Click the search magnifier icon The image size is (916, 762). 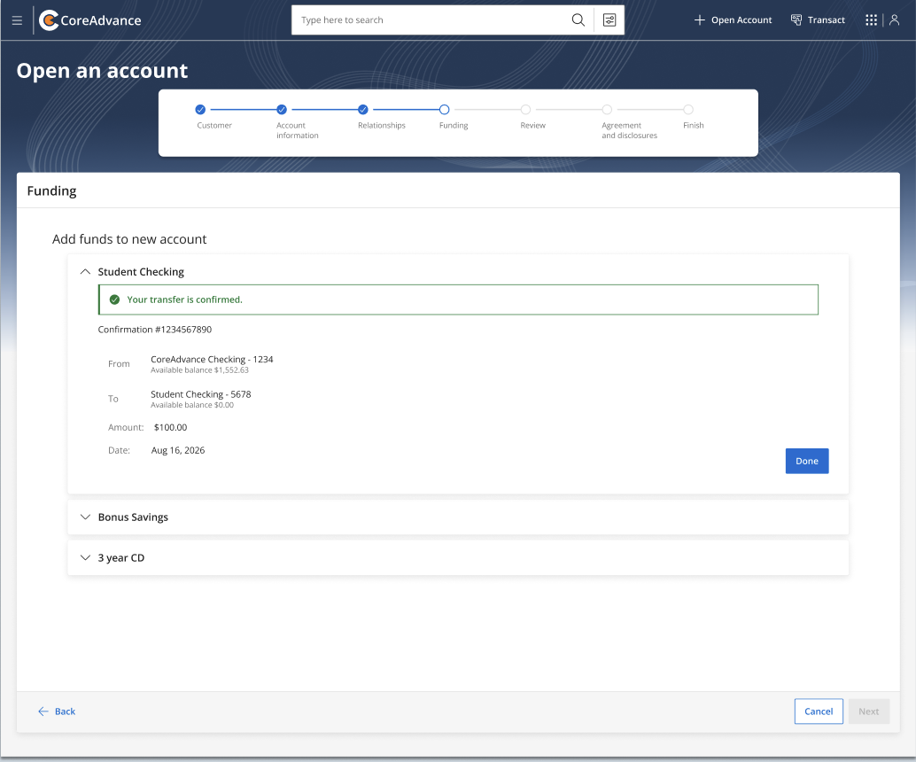tap(578, 19)
